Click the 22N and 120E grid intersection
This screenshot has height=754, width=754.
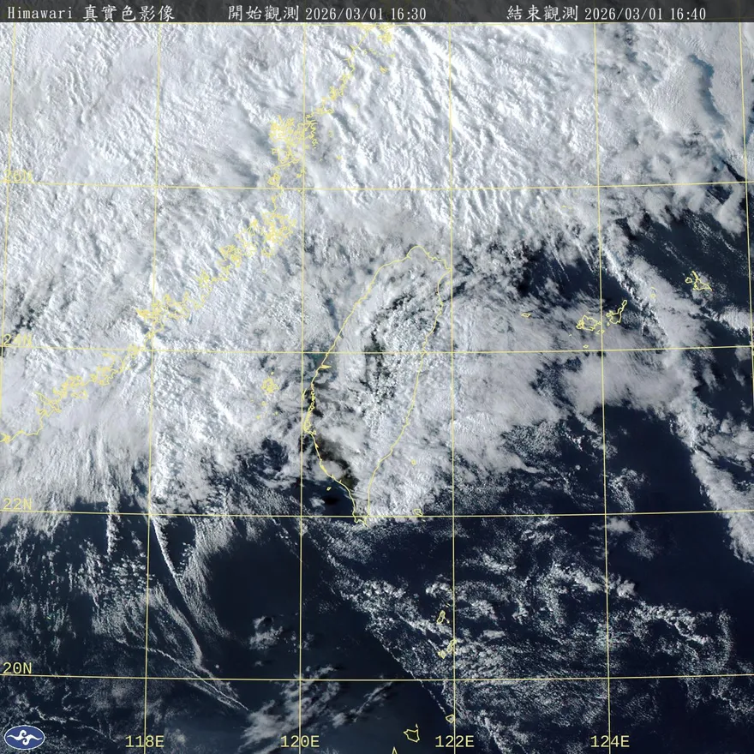301,514
